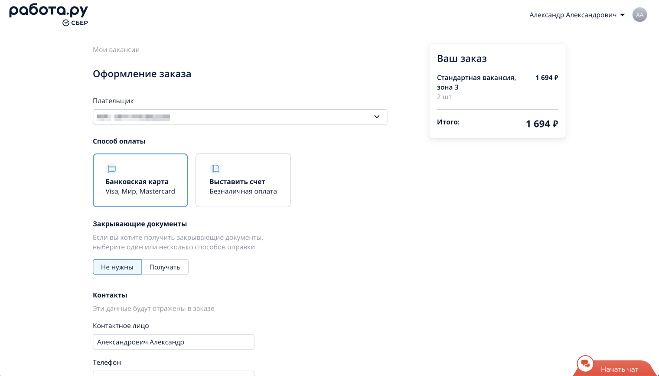
Task: Click the Итого total amount
Action: point(542,124)
